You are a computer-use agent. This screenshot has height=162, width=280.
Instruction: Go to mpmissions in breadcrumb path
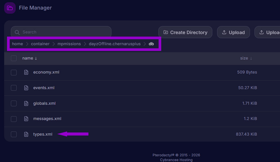[x=69, y=44]
